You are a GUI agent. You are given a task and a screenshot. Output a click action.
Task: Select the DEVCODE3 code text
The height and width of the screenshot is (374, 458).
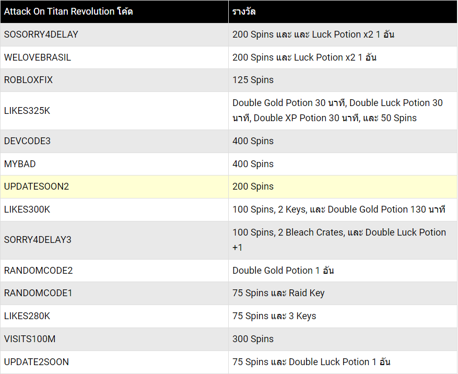pos(27,141)
